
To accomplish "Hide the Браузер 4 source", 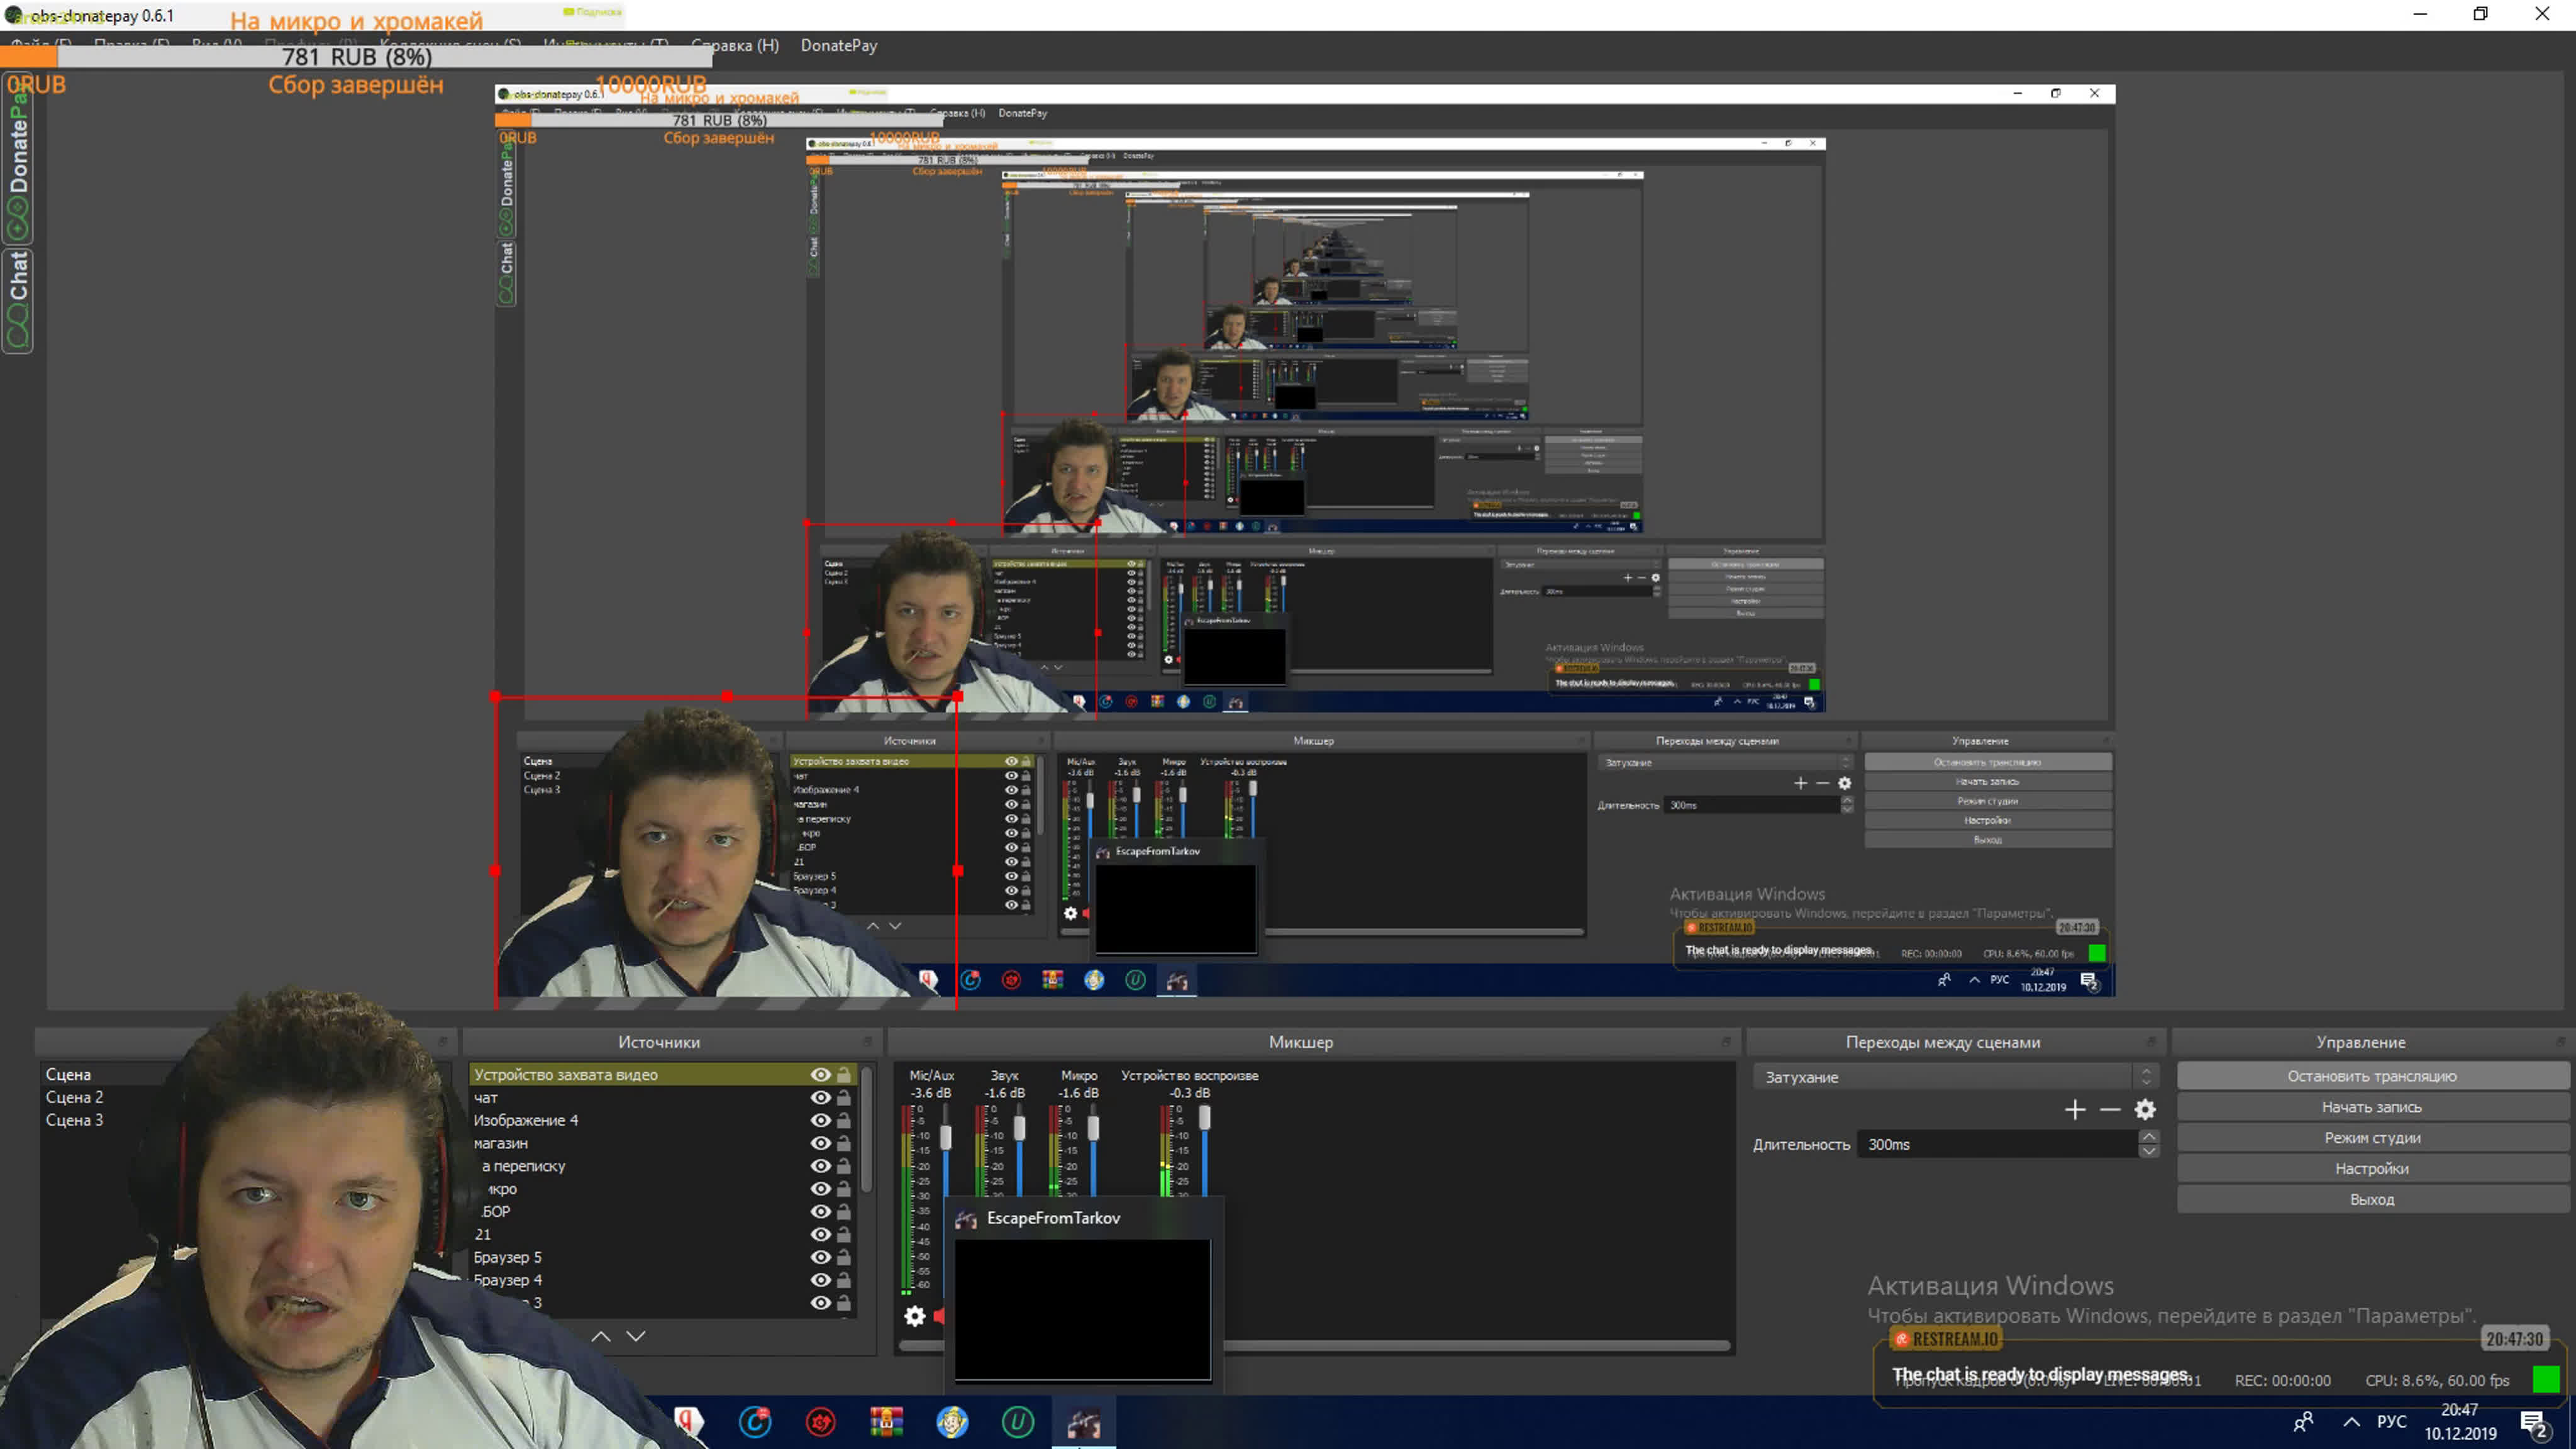I will (820, 1280).
